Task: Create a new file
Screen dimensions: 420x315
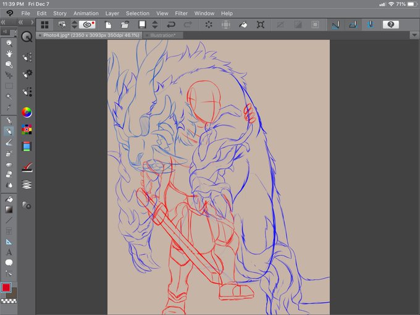Action: [x=108, y=25]
